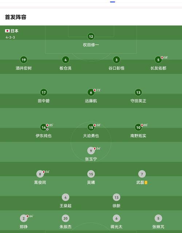Click the 首发阵容 section heading
The image size is (182, 233).
16,17
